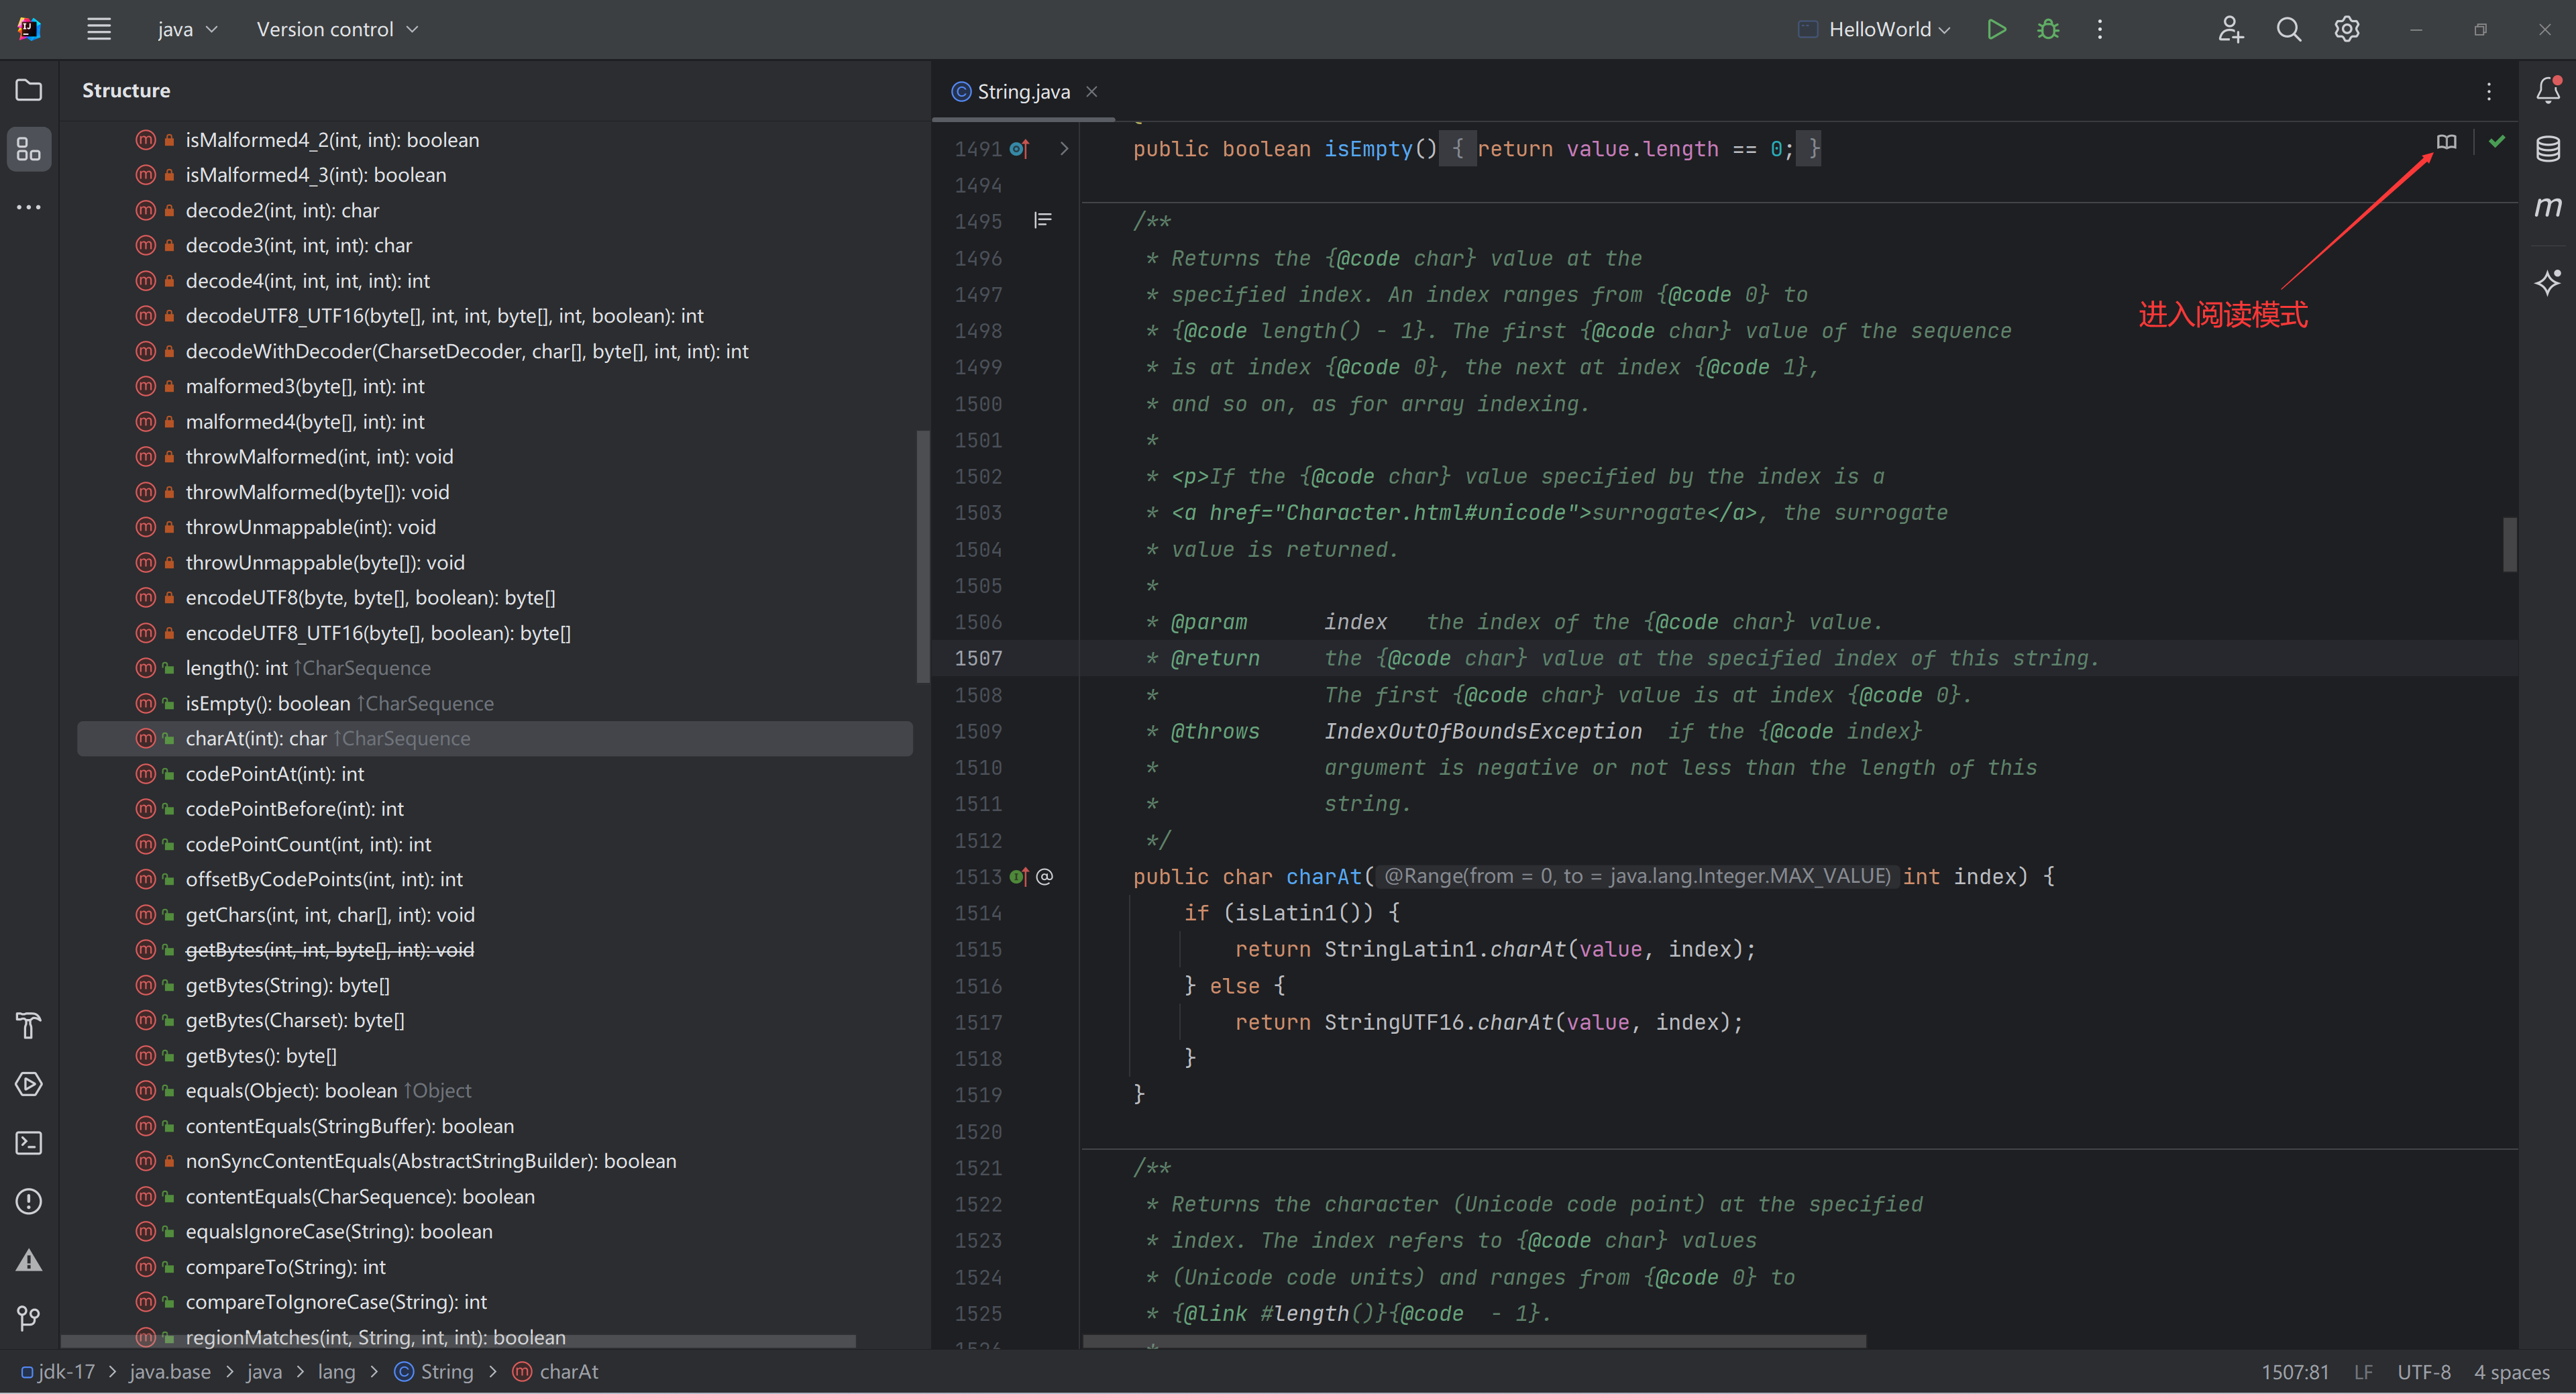2576x1394 pixels.
Task: Select throwMalformed(byte[]): void in Structure
Action: [x=495, y=492]
